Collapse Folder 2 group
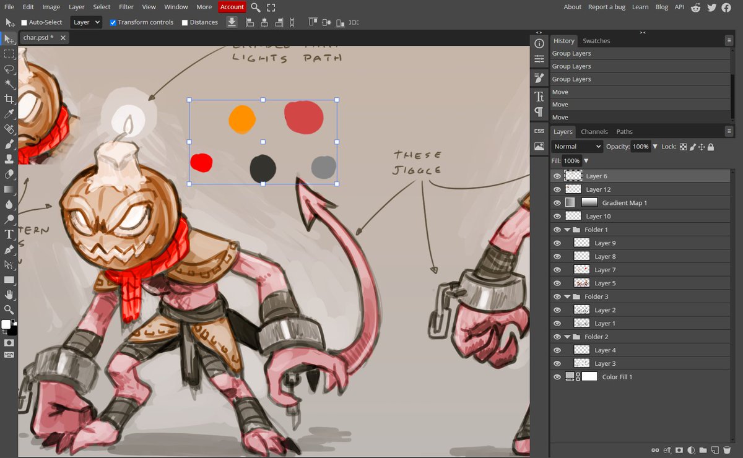743x458 pixels. click(x=568, y=337)
